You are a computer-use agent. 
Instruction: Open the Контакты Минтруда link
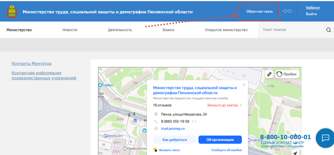(31, 63)
